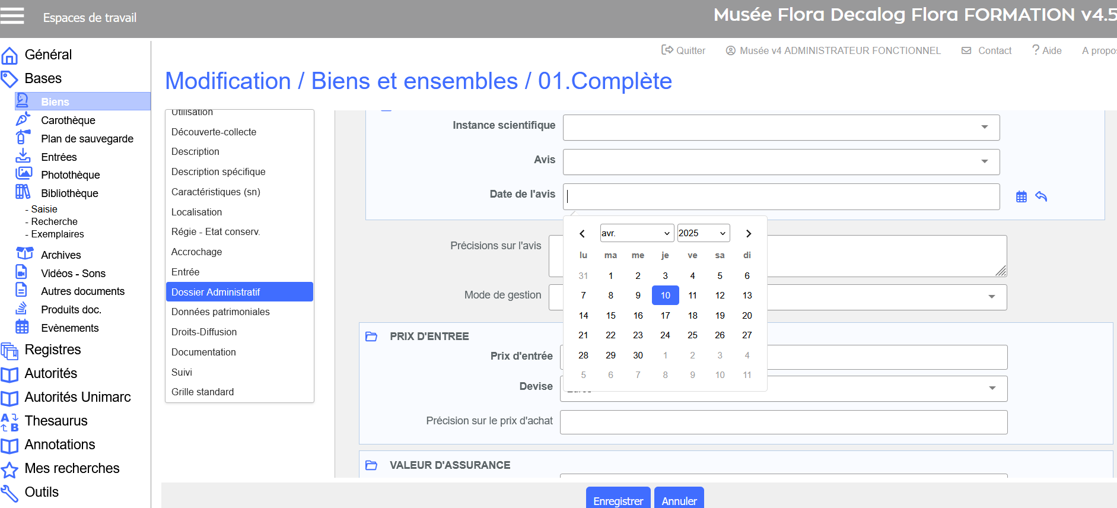The width and height of the screenshot is (1117, 508).
Task: Collapse the VALEUR D'ASSURANCE section icon
Action: click(x=371, y=465)
